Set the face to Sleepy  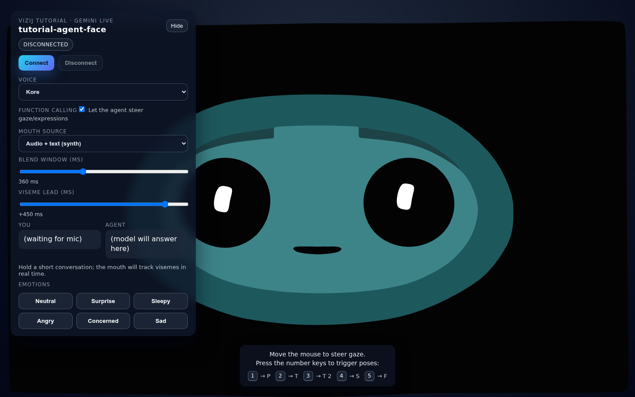point(161,301)
